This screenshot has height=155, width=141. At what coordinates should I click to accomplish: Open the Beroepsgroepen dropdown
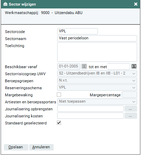(97, 80)
